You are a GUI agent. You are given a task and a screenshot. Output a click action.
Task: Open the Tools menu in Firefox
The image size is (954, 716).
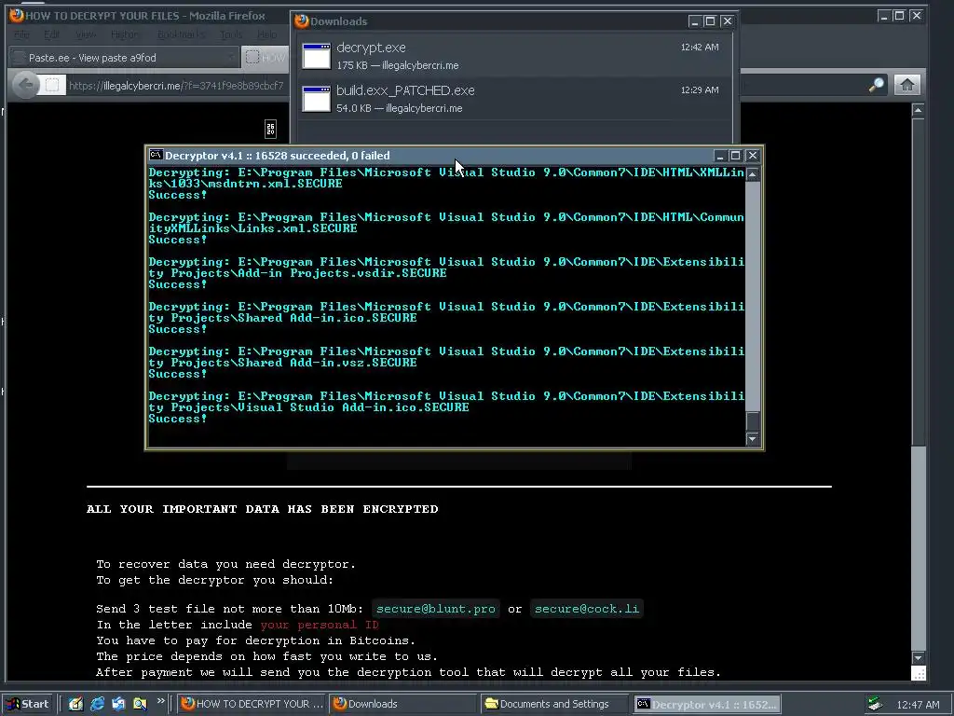[x=231, y=34]
